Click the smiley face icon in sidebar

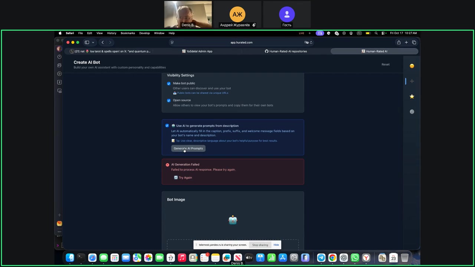[x=412, y=66]
